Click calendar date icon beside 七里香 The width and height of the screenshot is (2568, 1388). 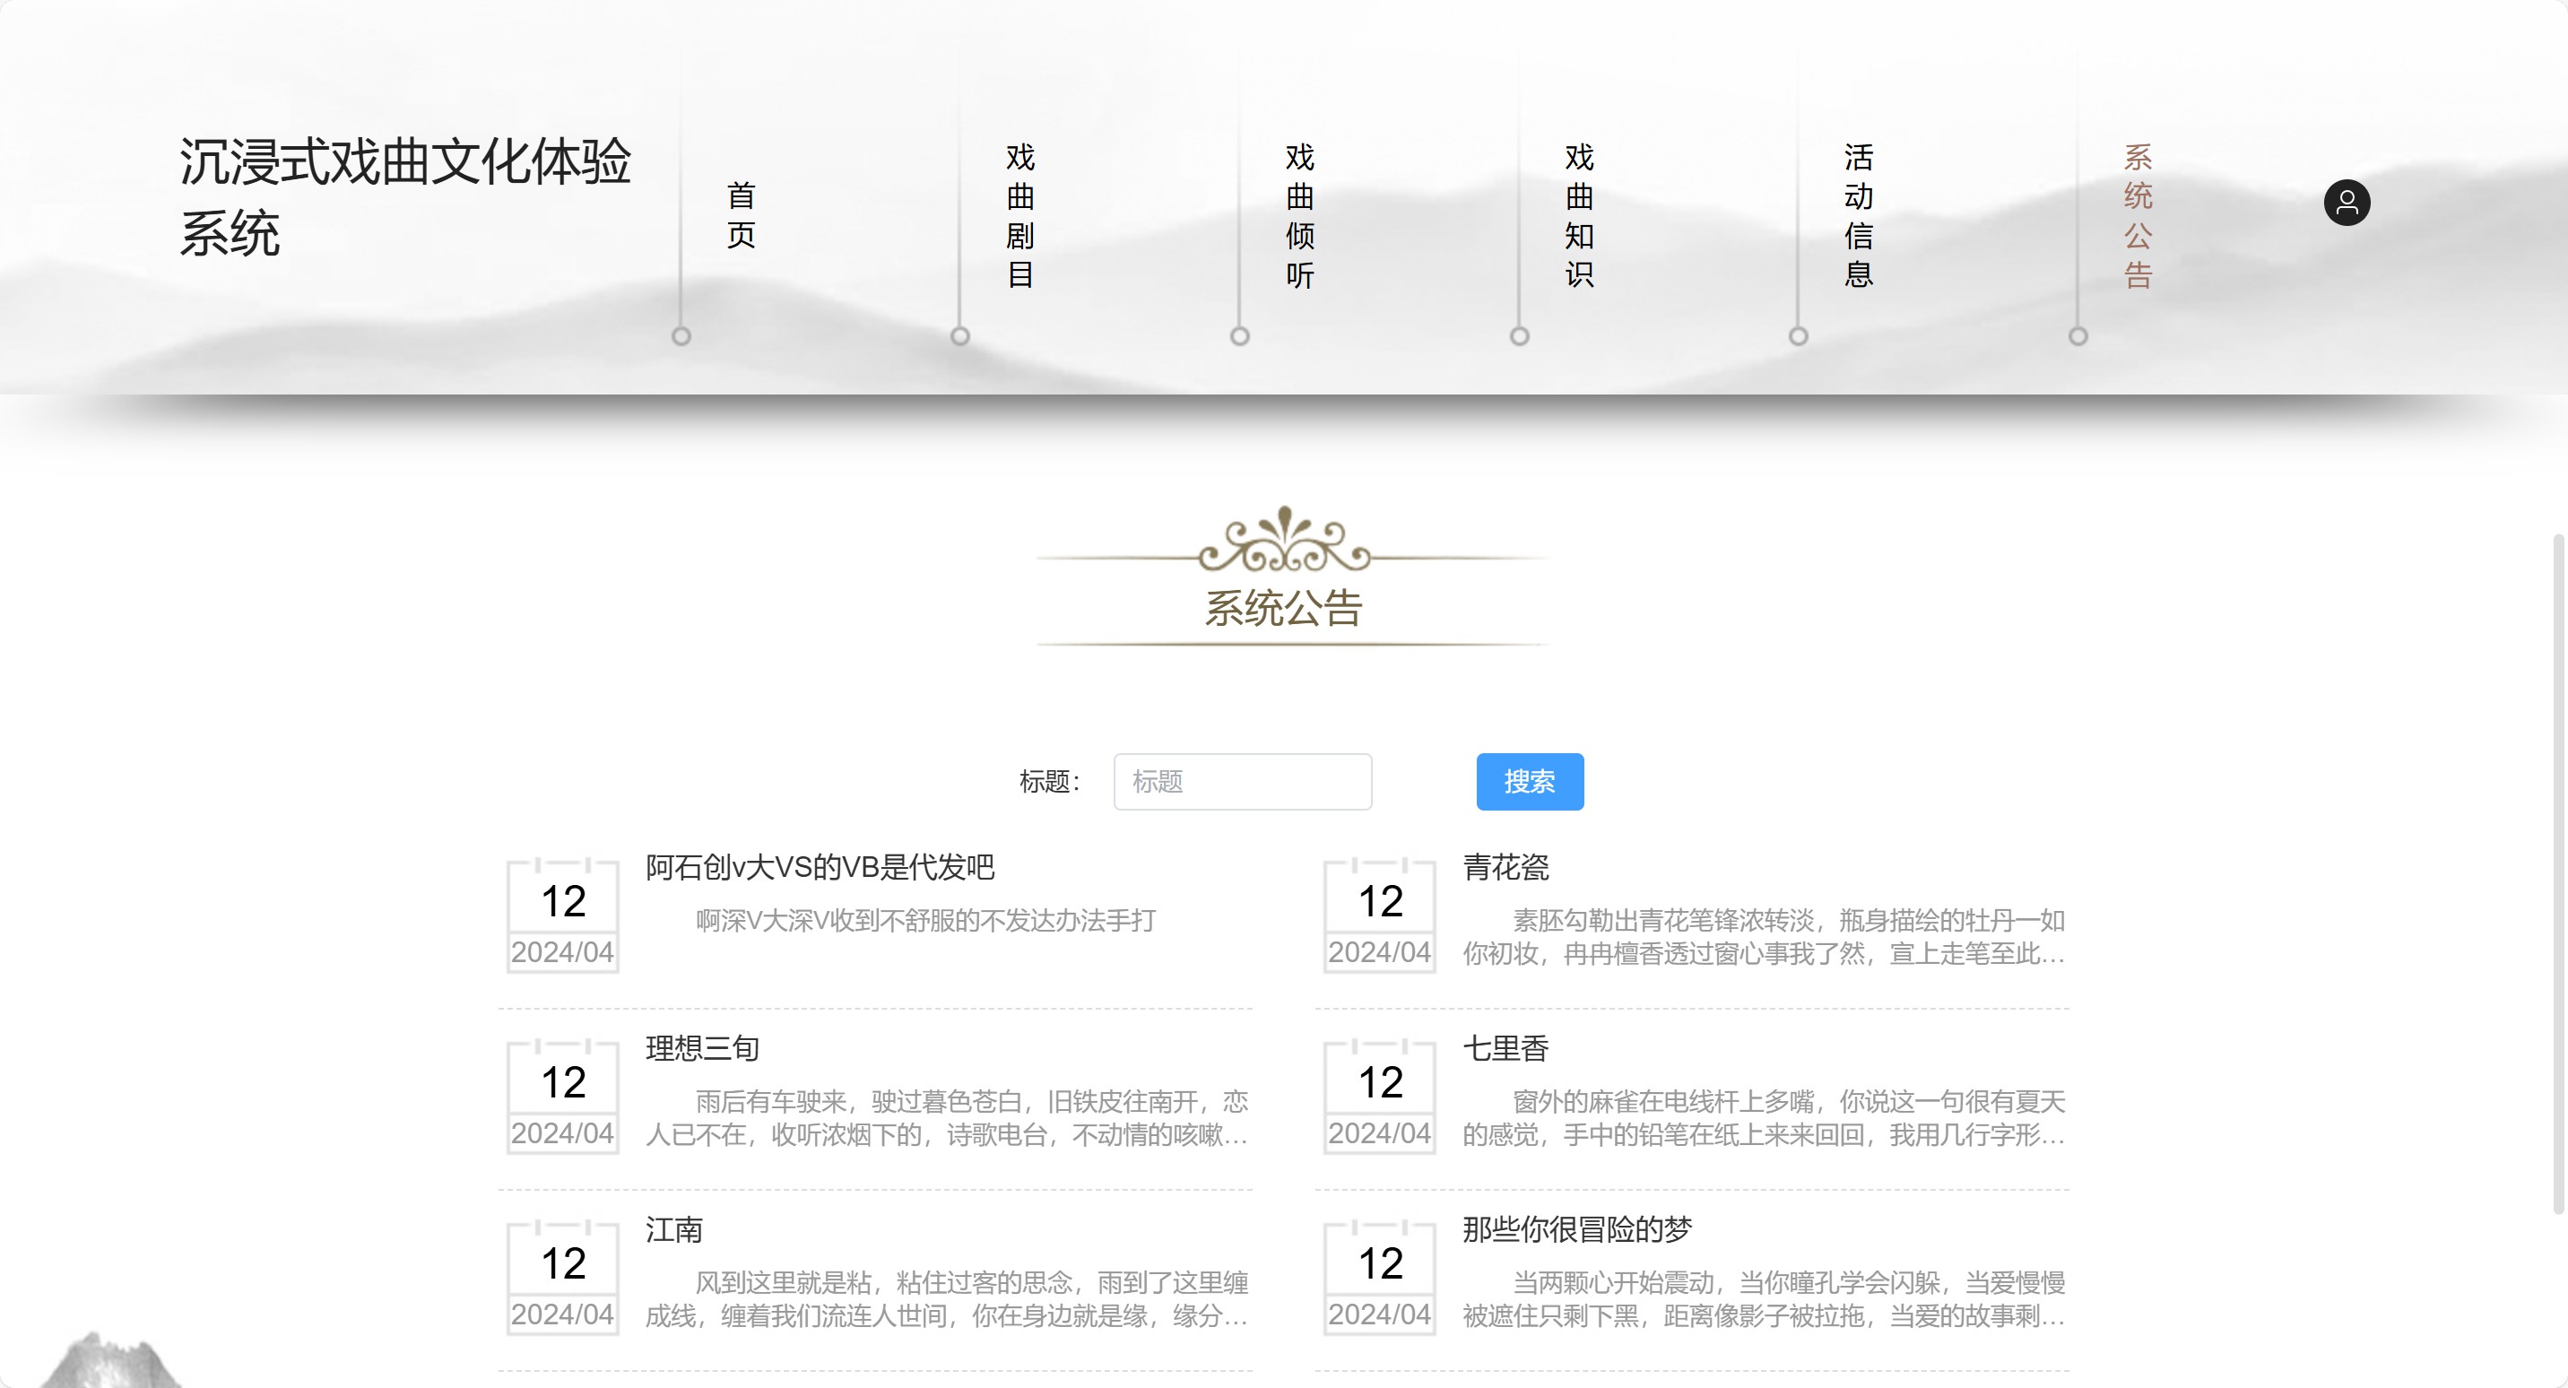point(1380,1096)
